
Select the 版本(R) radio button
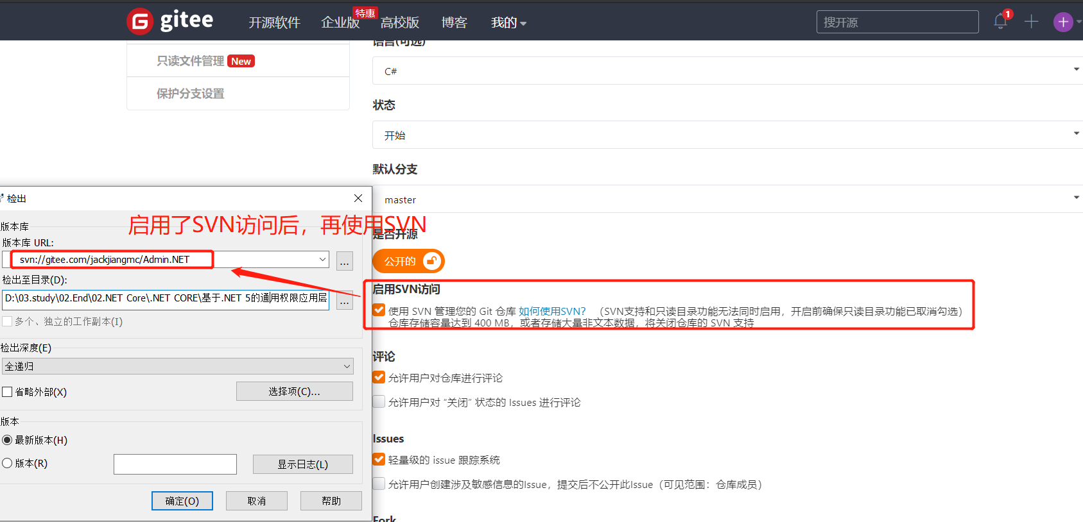pyautogui.click(x=7, y=463)
